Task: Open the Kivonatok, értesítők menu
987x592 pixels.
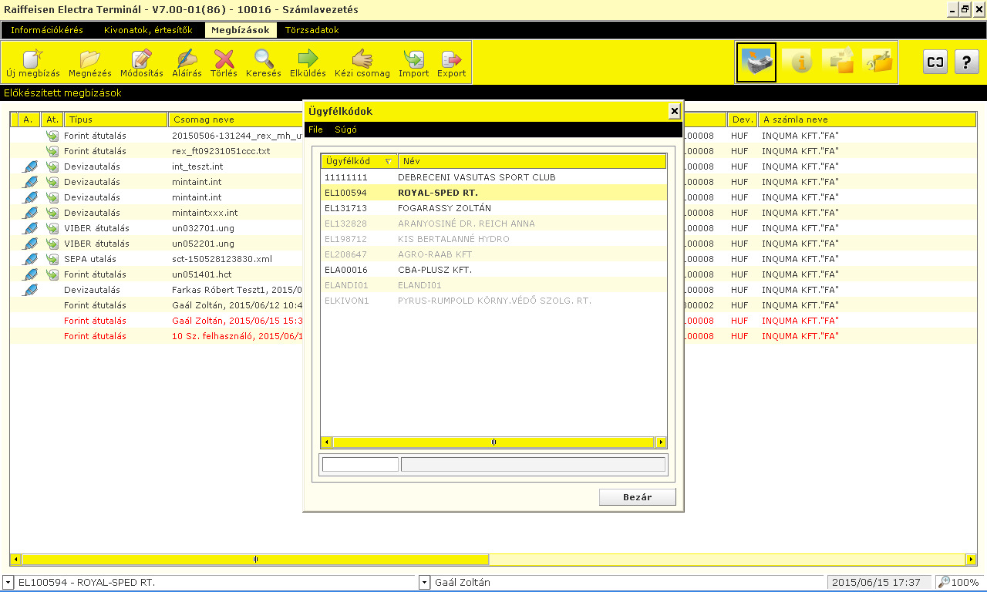Action: 148,30
